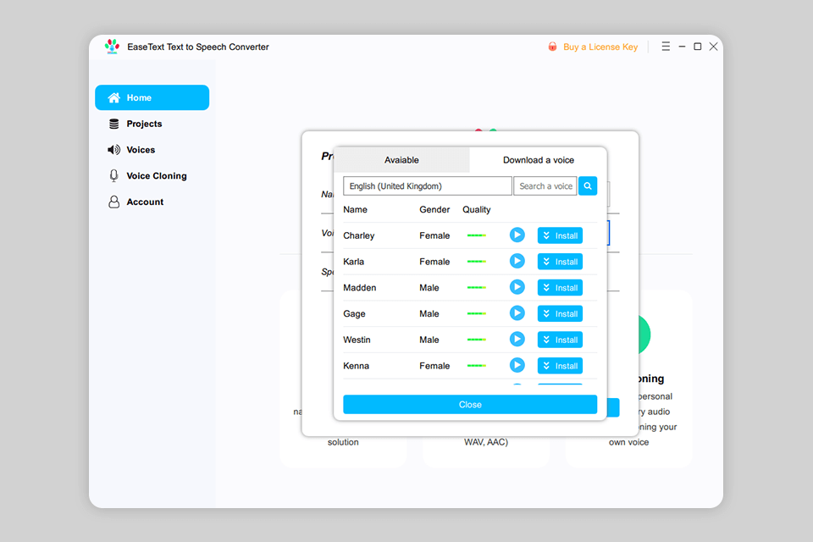Click Charley's quality indicator bar
The image size is (813, 542).
coord(477,235)
